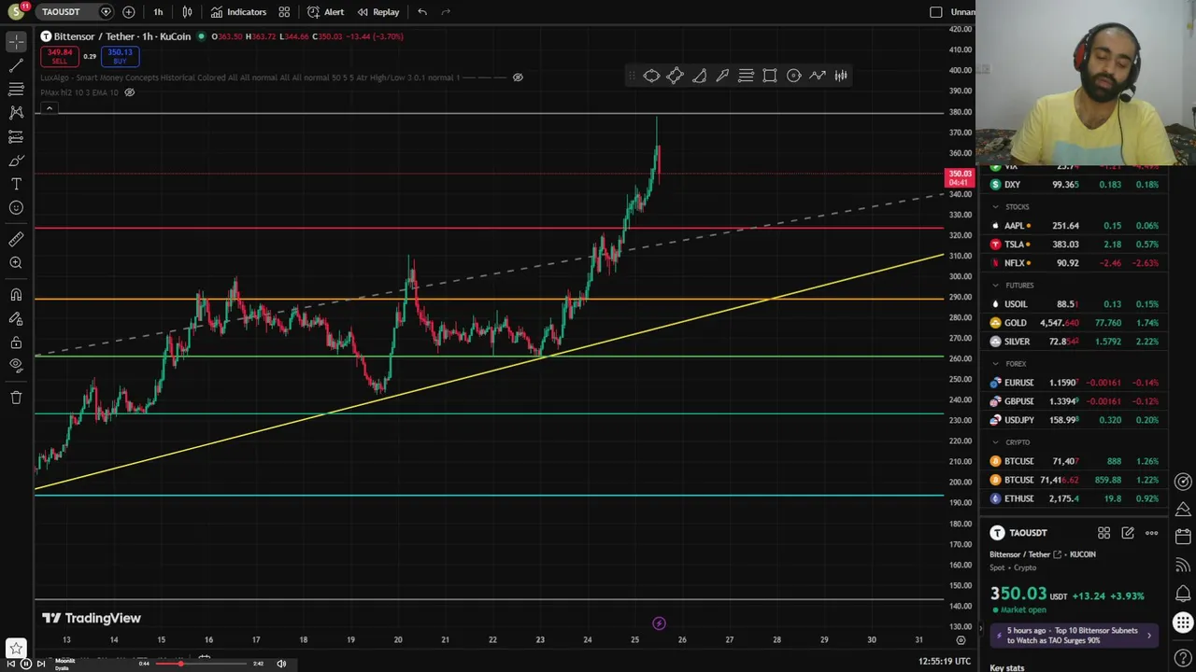The image size is (1196, 672).
Task: Toggle lock all drawings
Action: pyautogui.click(x=16, y=343)
